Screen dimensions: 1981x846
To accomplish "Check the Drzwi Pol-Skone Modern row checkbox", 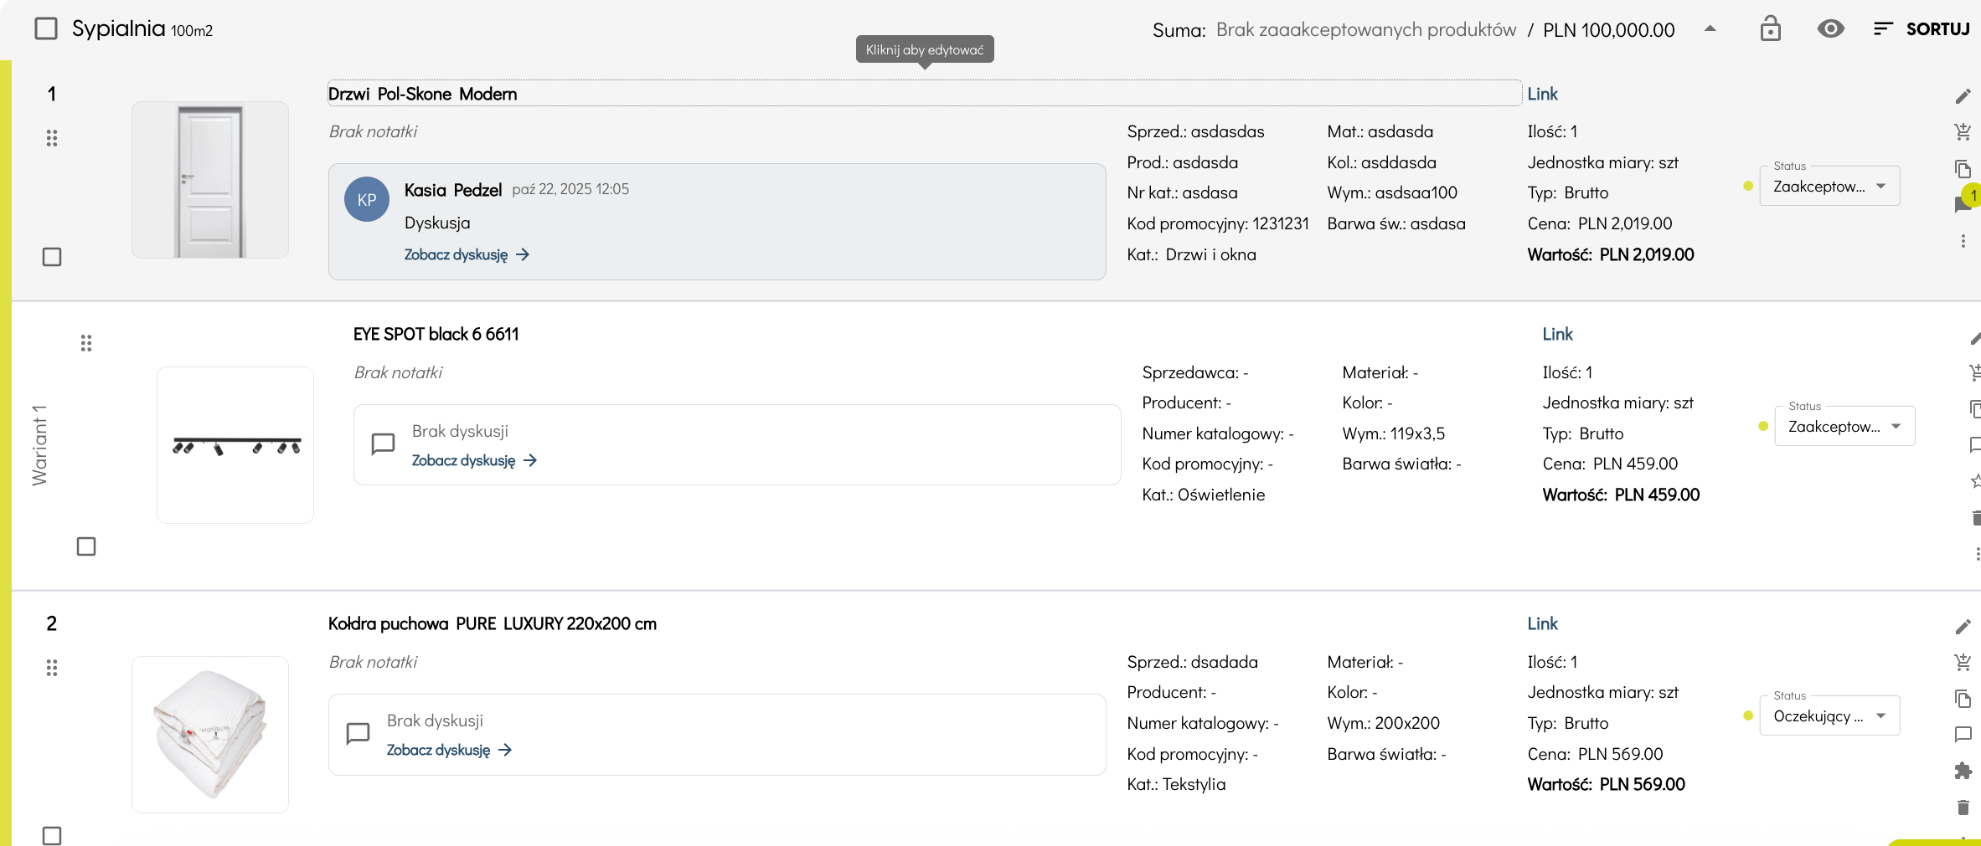I will click(x=52, y=257).
